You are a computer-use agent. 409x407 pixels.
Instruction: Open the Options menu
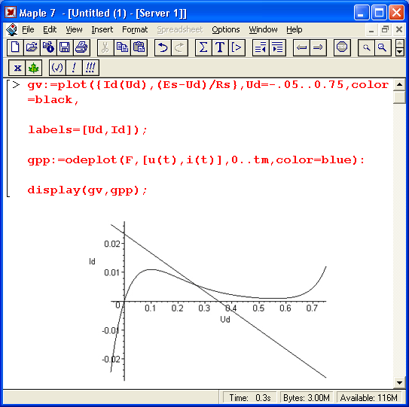coord(226,29)
